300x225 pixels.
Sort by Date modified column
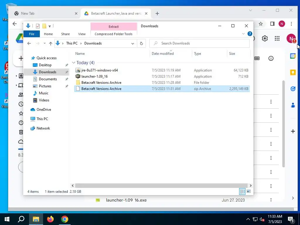(x=163, y=54)
